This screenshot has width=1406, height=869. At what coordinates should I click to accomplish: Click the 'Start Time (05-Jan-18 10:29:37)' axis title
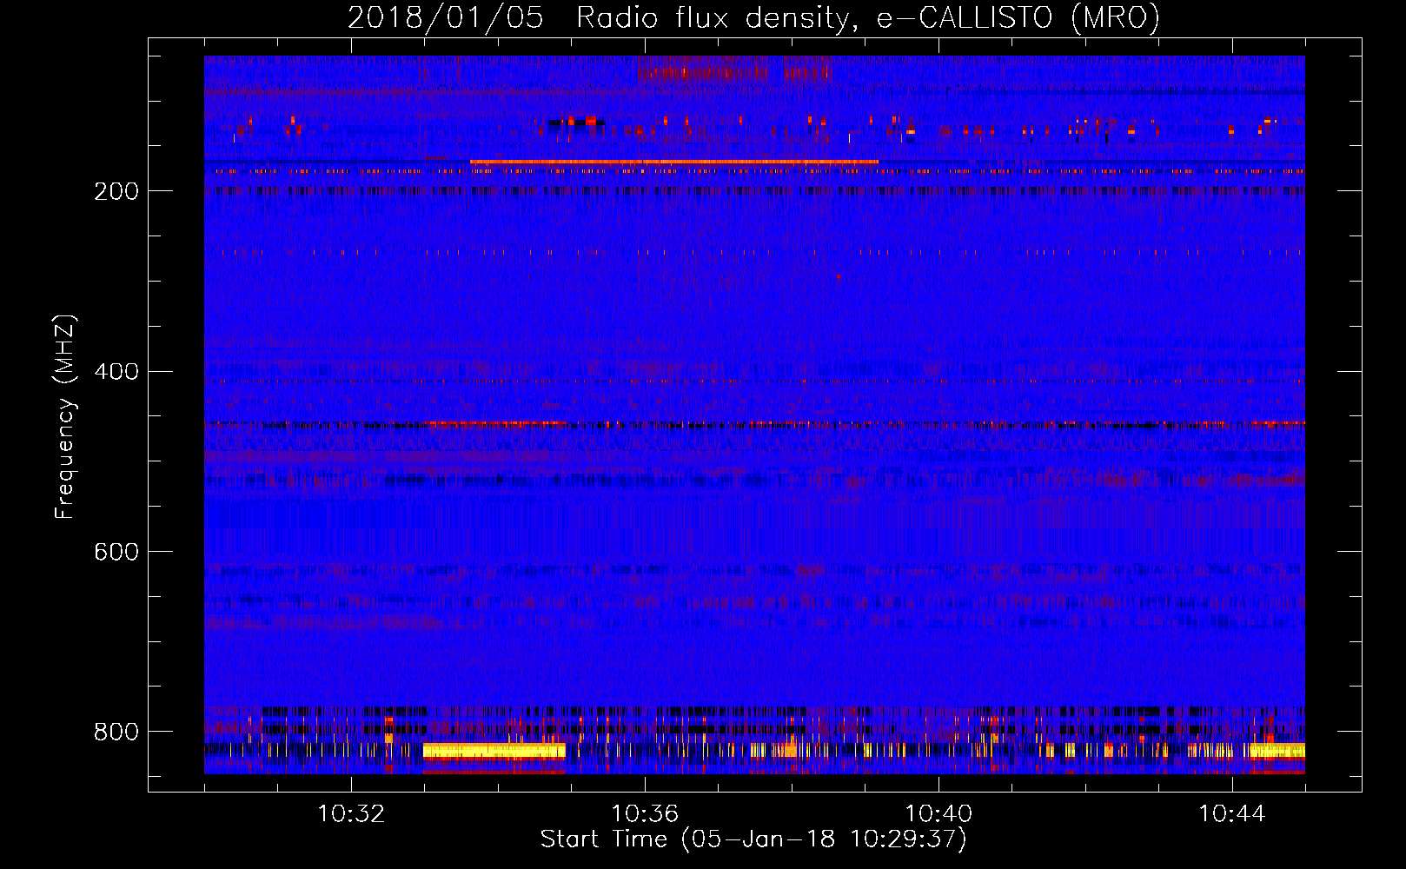pos(753,839)
